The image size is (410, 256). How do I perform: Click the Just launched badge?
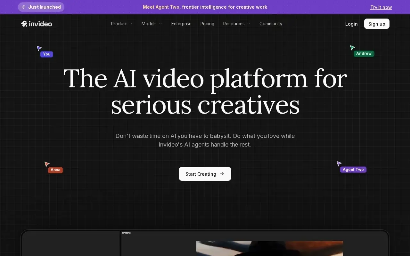pos(41,7)
